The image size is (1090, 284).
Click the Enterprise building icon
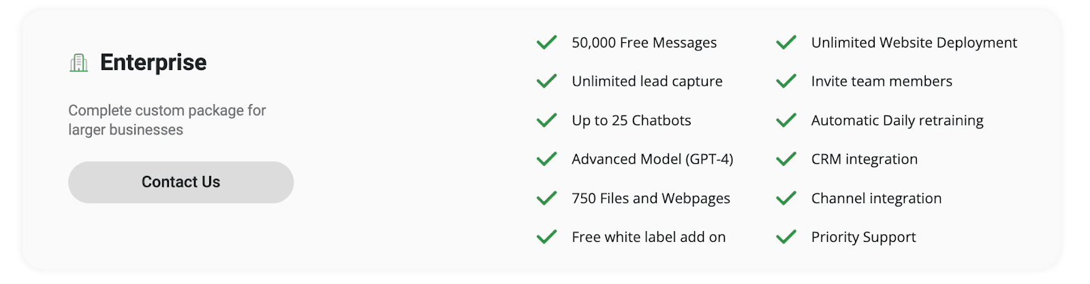tap(79, 63)
